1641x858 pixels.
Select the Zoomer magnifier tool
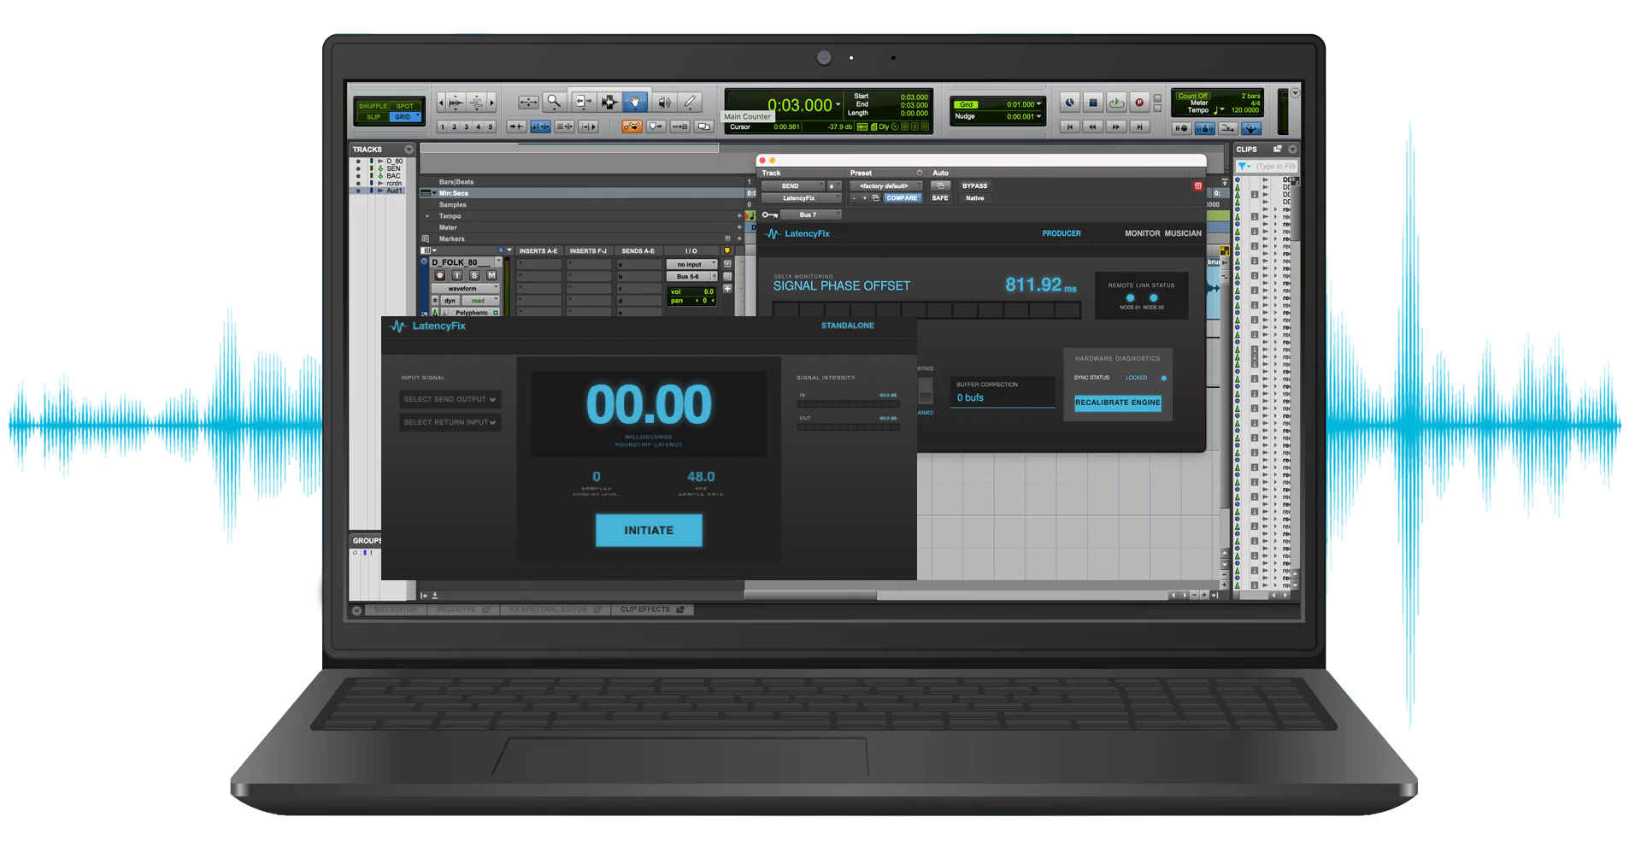(x=554, y=103)
